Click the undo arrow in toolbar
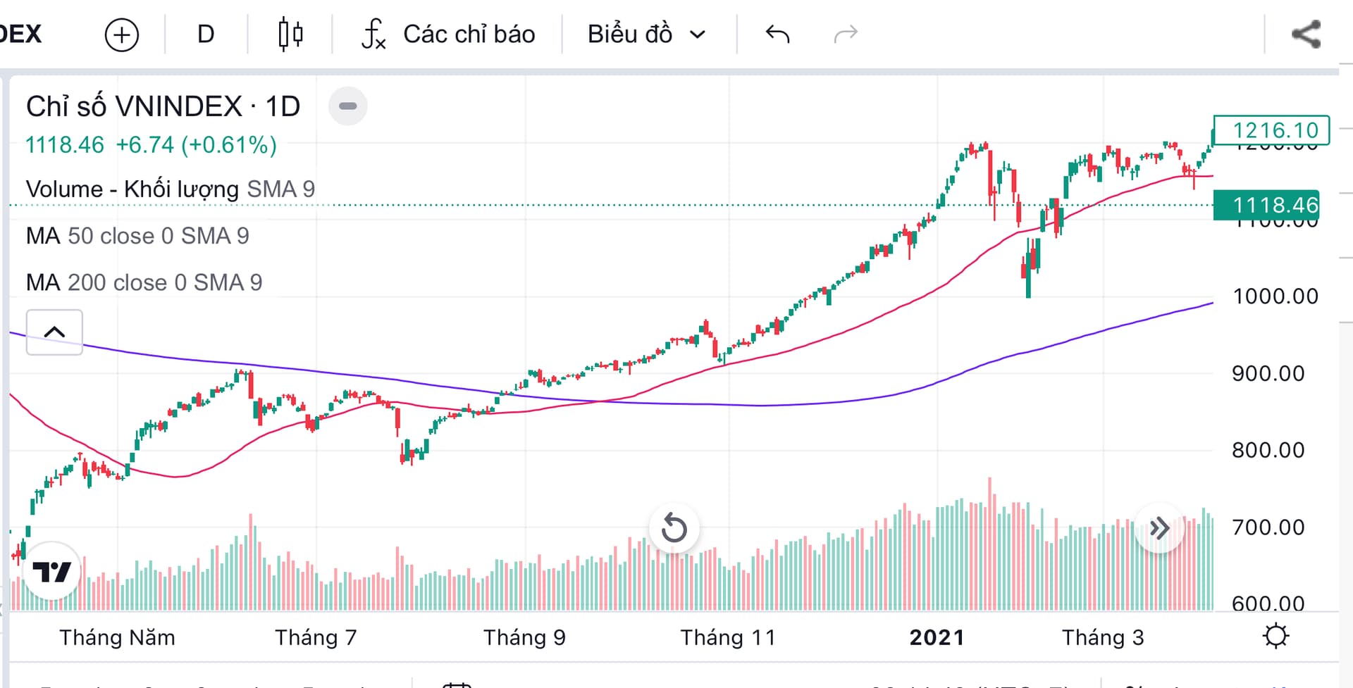 click(x=777, y=34)
